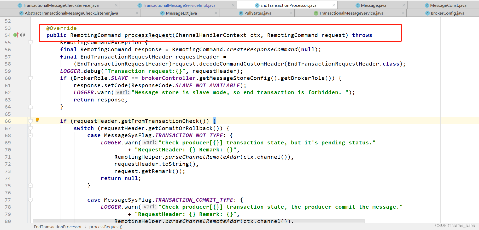This screenshot has width=479, height=230.
Task: Close the TransactionalMessageCheckService.java tab
Action: tap(116, 5)
